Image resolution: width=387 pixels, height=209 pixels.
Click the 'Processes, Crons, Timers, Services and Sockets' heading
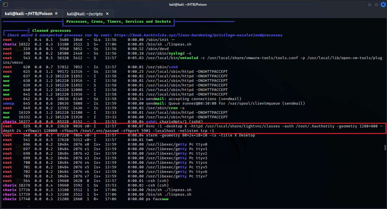118,22
